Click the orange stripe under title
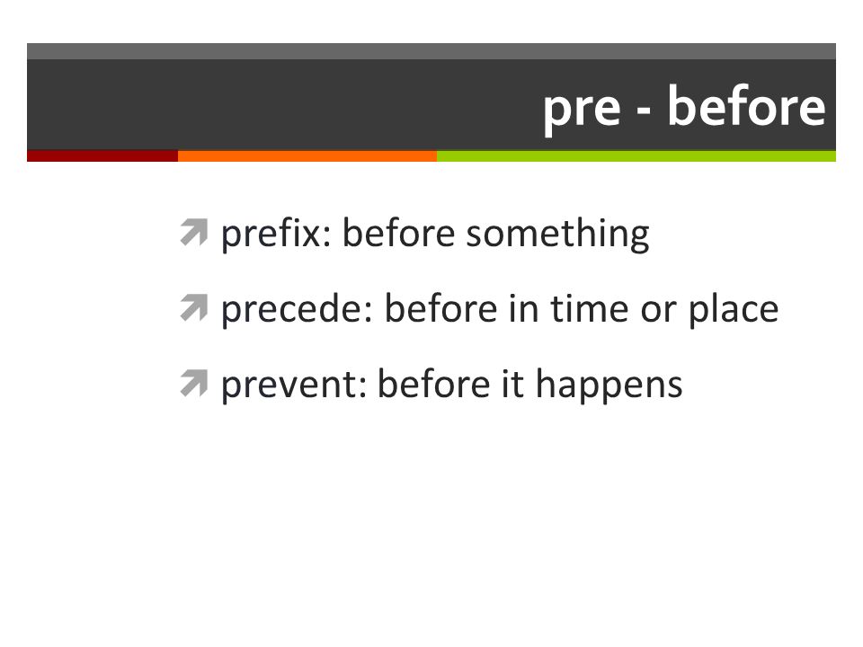 click(x=307, y=155)
